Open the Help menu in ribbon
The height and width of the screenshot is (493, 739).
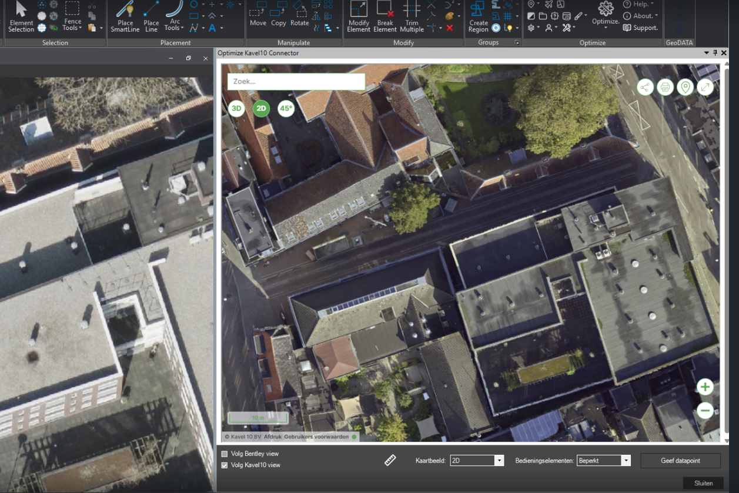coord(640,5)
